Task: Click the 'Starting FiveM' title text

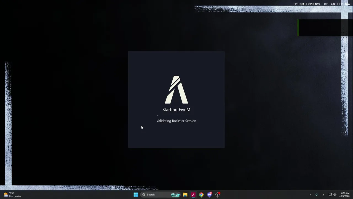Action: [176, 110]
